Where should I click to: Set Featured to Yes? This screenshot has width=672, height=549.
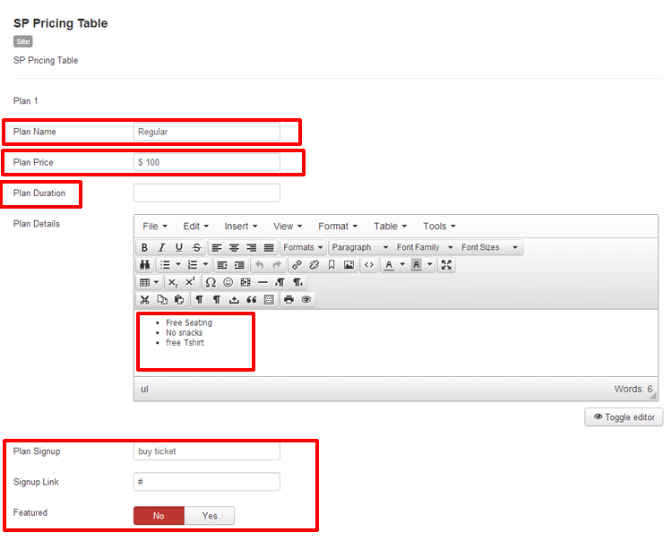pyautogui.click(x=210, y=516)
